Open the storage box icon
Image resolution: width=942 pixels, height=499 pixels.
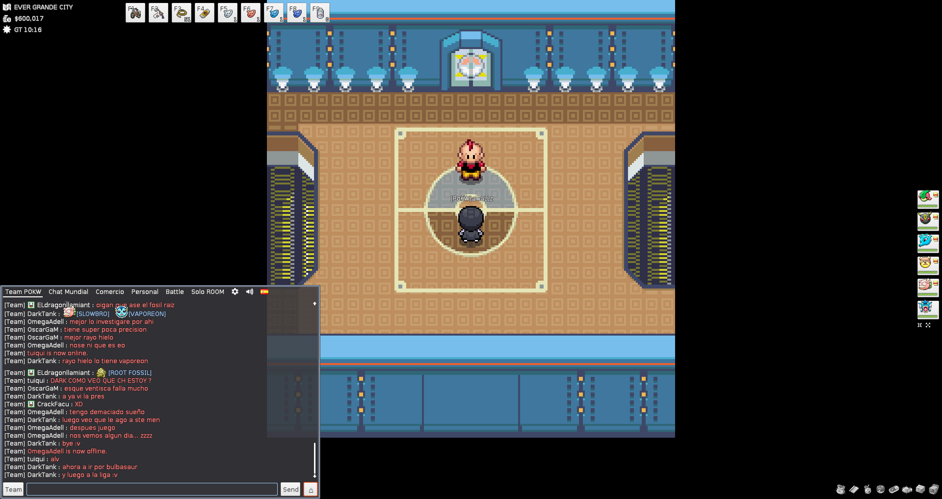coord(920,489)
